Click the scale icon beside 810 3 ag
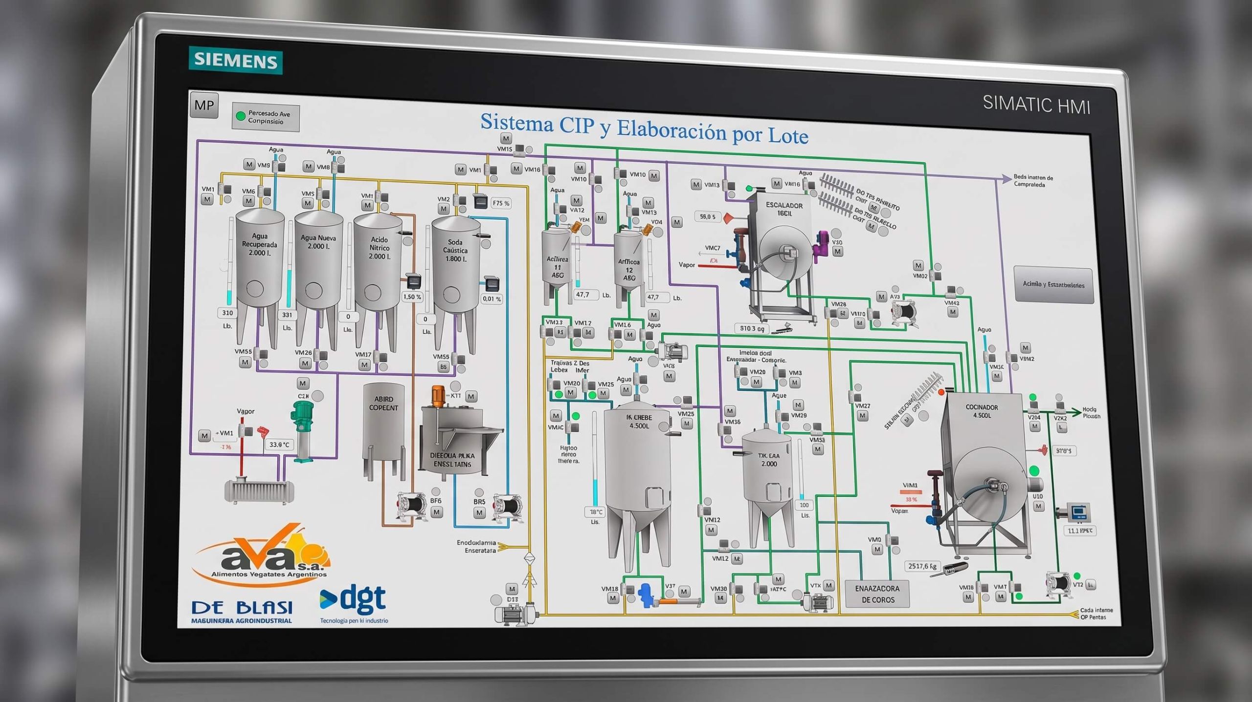The width and height of the screenshot is (1252, 702). tap(782, 329)
